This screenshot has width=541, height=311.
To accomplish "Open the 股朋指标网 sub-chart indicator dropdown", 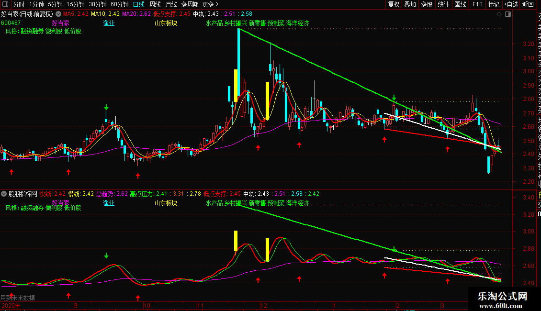I will point(4,194).
